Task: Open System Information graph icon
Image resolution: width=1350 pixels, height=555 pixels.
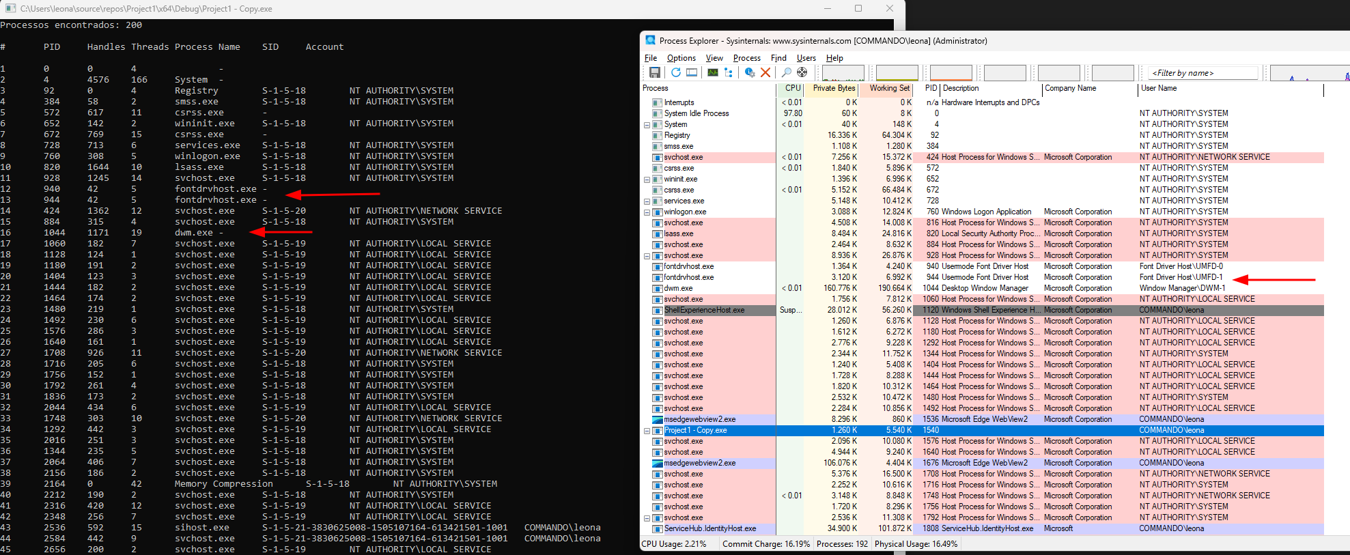Action: pos(712,72)
